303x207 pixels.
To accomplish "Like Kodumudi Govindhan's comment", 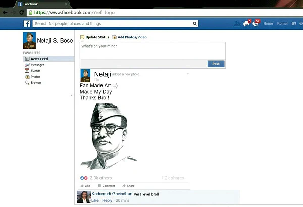I will tap(95, 200).
